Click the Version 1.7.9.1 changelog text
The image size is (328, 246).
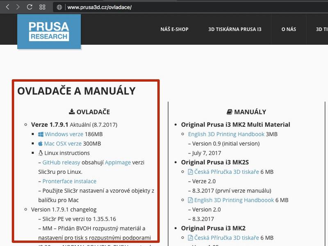pos(64,210)
